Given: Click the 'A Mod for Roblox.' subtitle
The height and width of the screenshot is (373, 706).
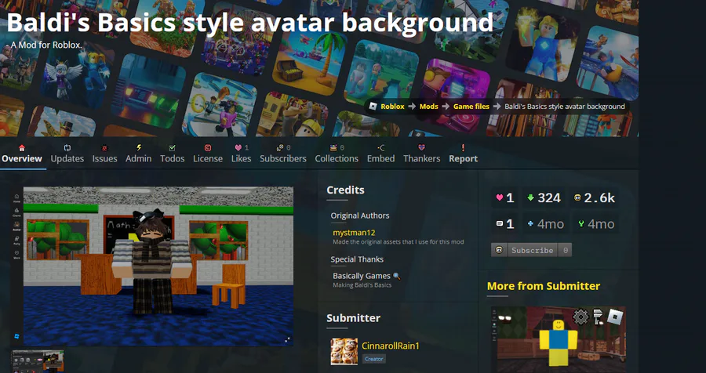Looking at the screenshot, I should coord(45,45).
